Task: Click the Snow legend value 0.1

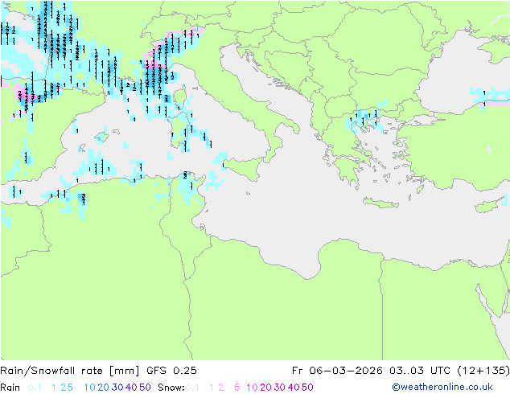Action: coord(192,388)
